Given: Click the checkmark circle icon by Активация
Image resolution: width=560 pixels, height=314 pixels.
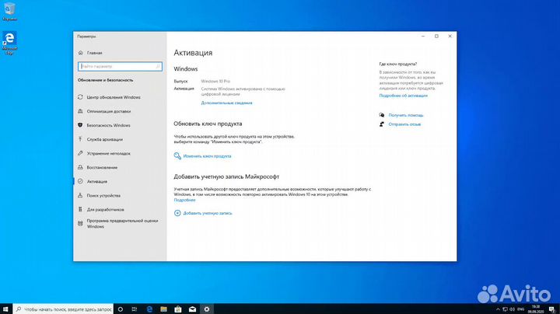Looking at the screenshot, I should click(80, 181).
